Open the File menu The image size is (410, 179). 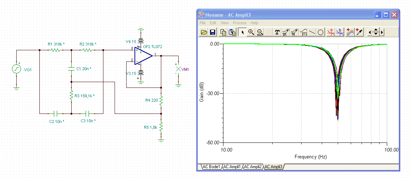point(202,23)
